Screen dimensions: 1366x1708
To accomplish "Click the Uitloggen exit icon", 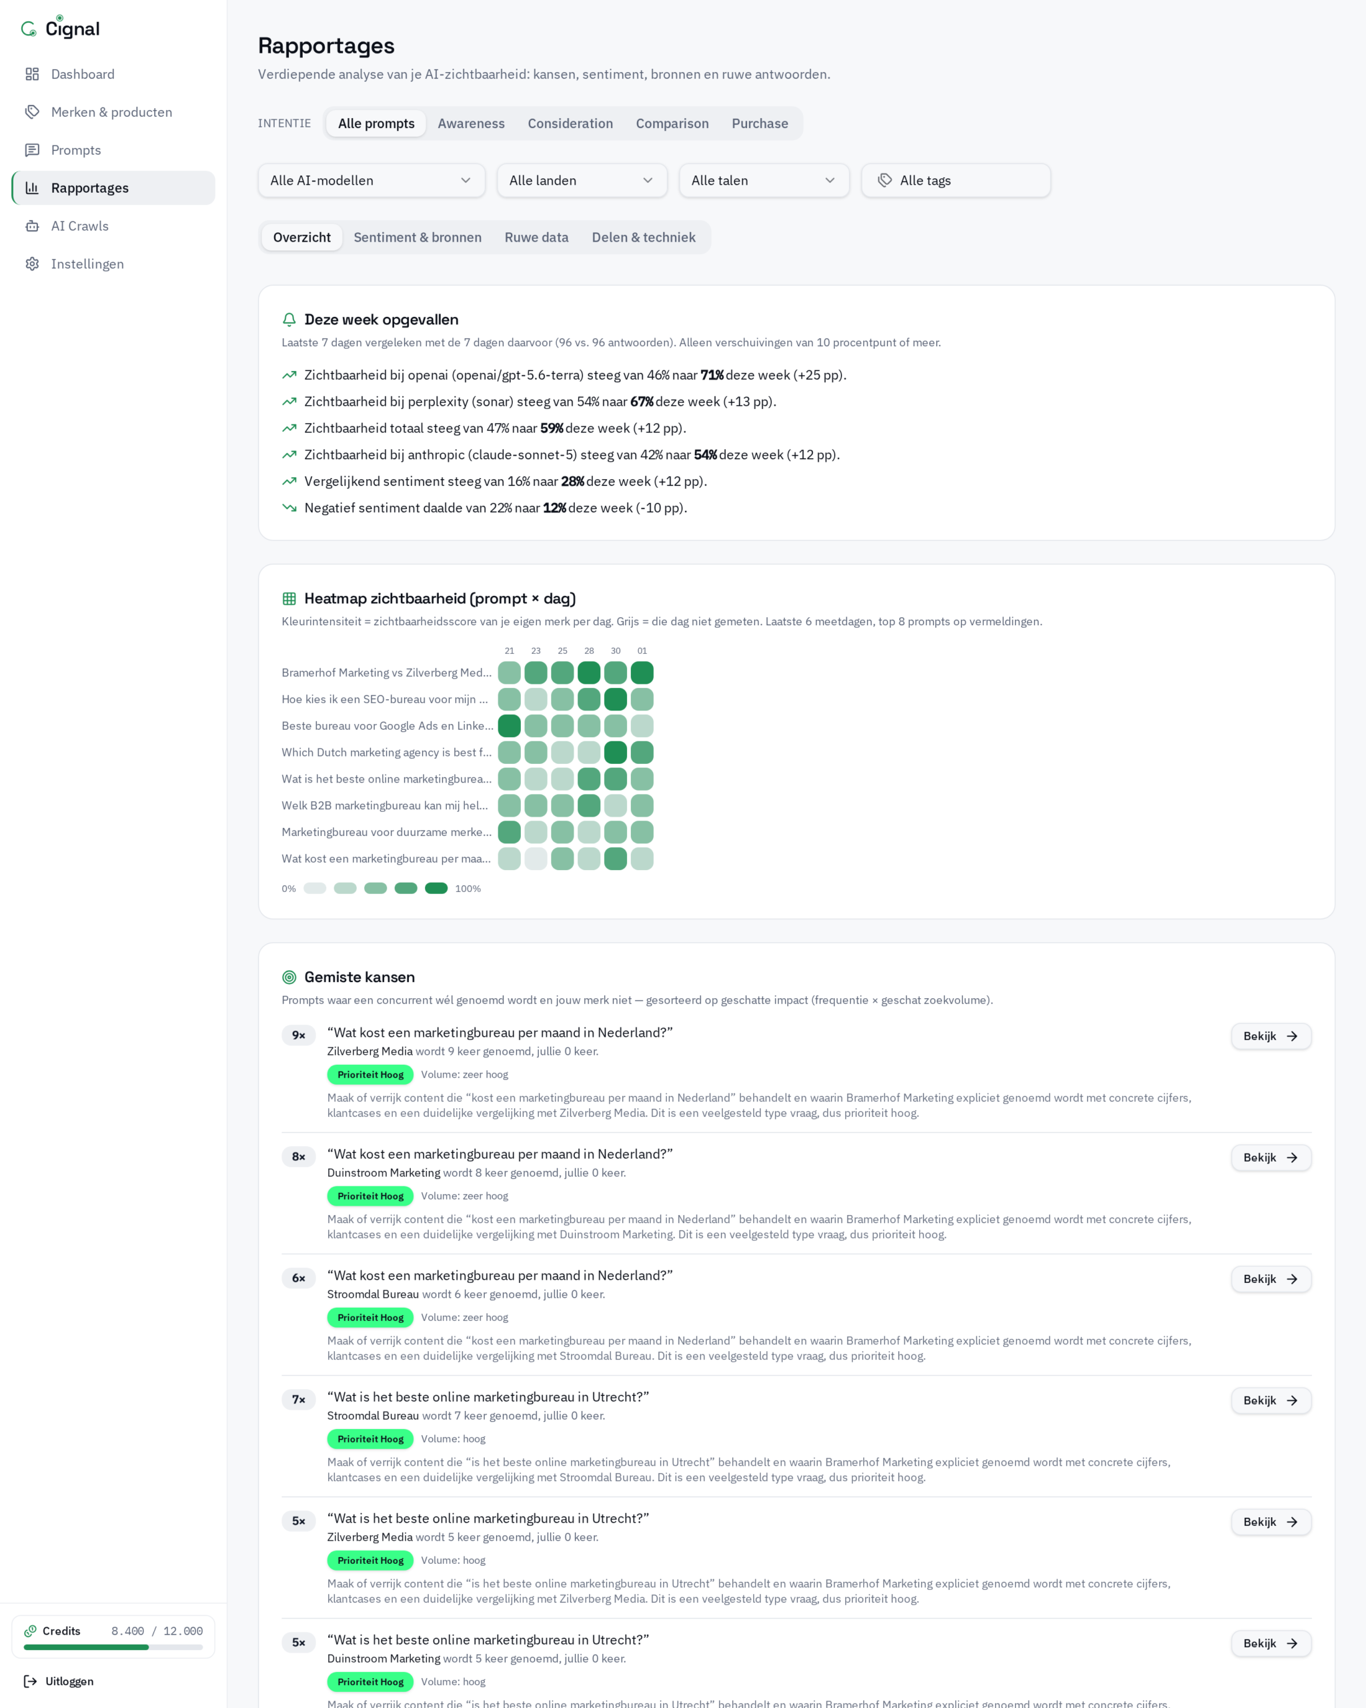I will coord(30,1682).
